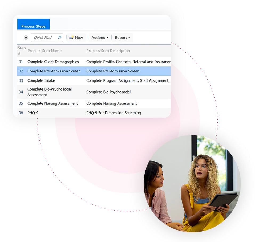Click step number 06 for PHQ-9

[x=21, y=113]
